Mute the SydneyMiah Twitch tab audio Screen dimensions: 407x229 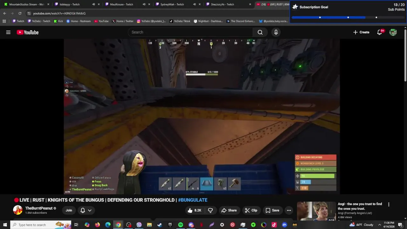pyautogui.click(x=195, y=4)
